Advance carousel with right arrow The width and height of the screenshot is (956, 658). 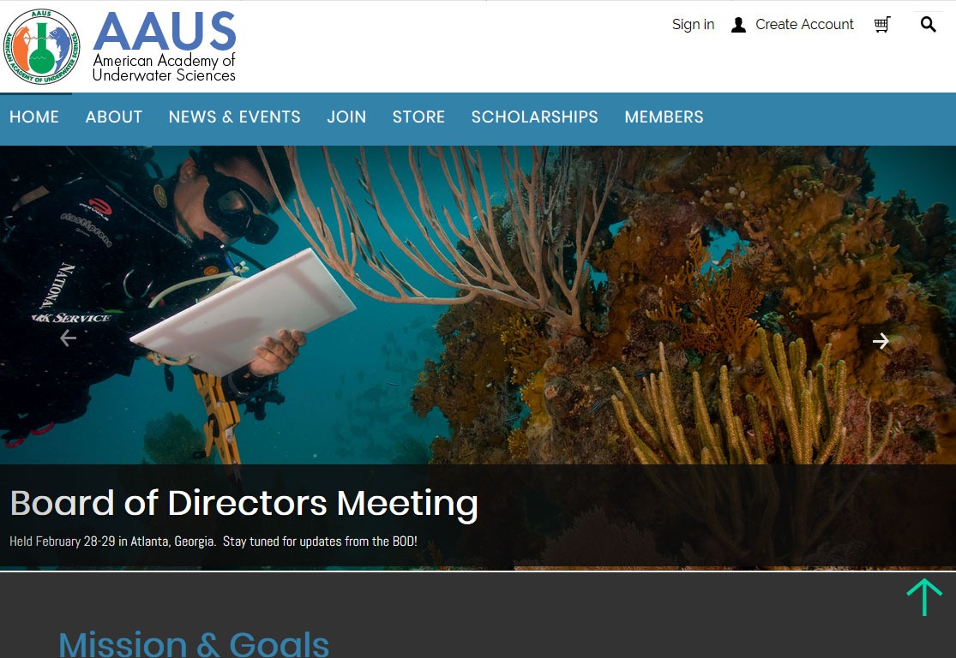coord(881,341)
